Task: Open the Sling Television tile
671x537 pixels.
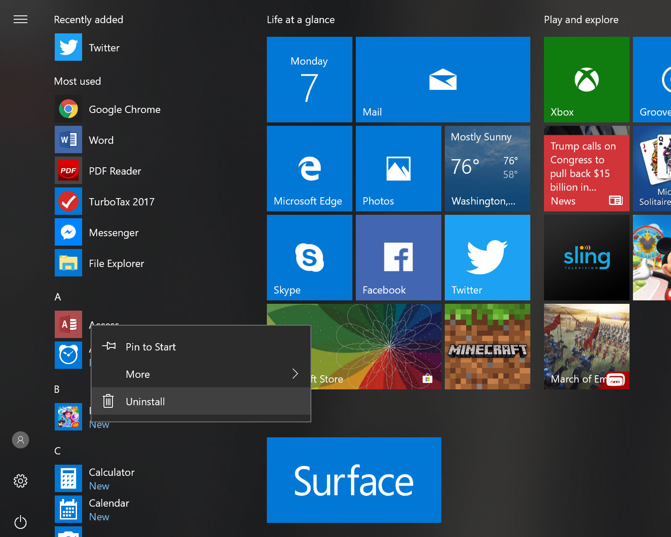Action: [x=587, y=258]
